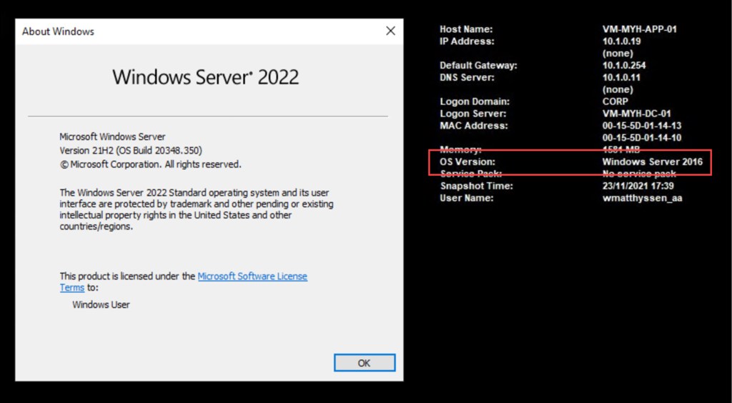Click the Windows User licensee name
This screenshot has width=732, height=403.
(101, 304)
